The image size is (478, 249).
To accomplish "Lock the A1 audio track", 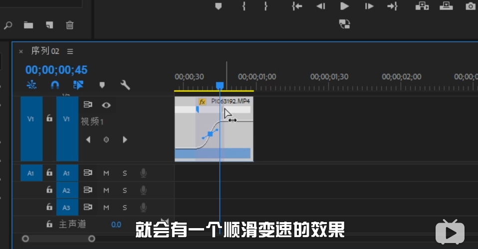I will [x=49, y=173].
